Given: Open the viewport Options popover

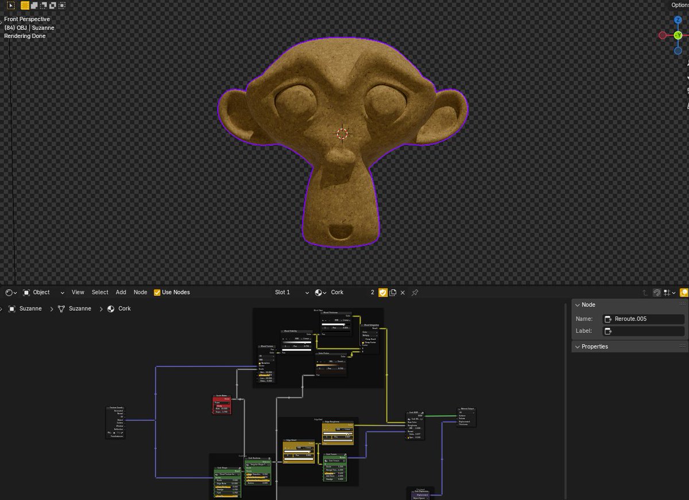Looking at the screenshot, I should [x=680, y=5].
